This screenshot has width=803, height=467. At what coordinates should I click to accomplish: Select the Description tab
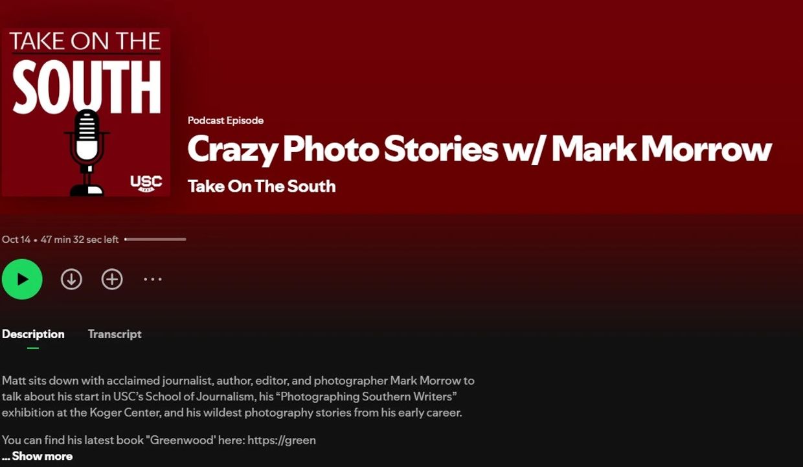tap(33, 334)
